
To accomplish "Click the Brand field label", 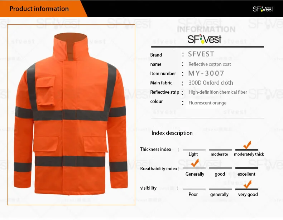I will [156, 55].
